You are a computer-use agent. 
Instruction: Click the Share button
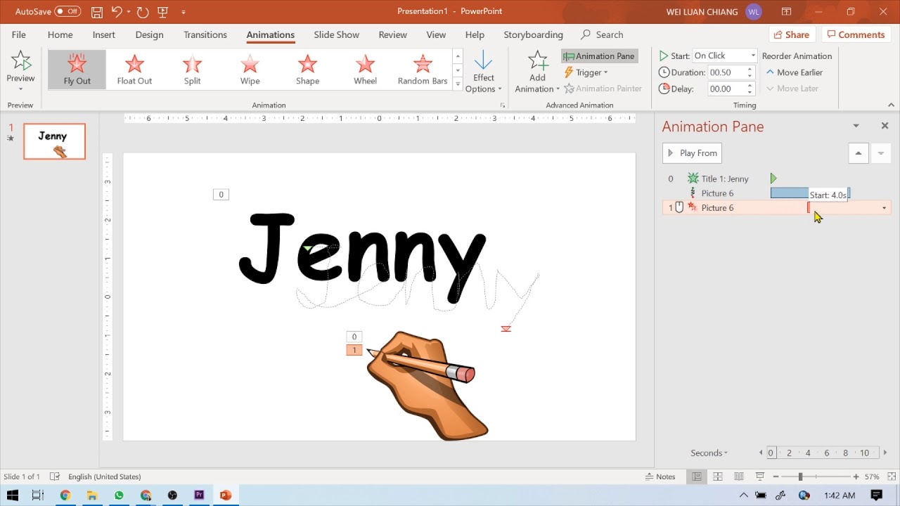click(792, 34)
